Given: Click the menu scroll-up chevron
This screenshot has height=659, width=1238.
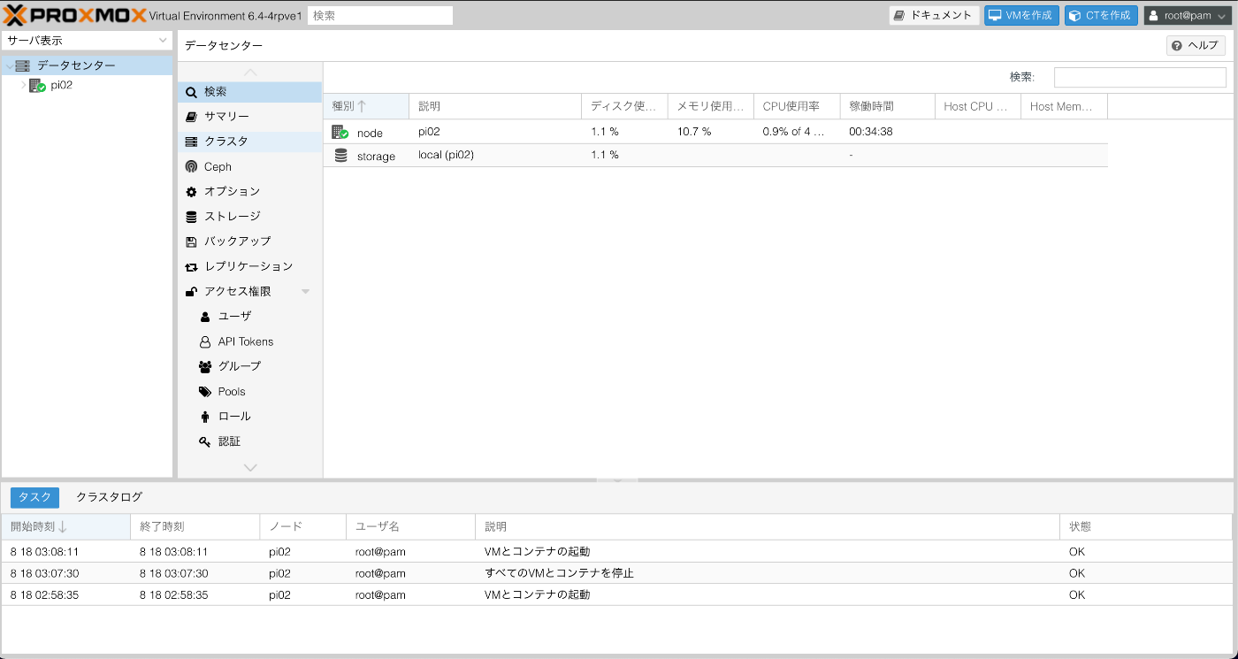Looking at the screenshot, I should [x=250, y=73].
